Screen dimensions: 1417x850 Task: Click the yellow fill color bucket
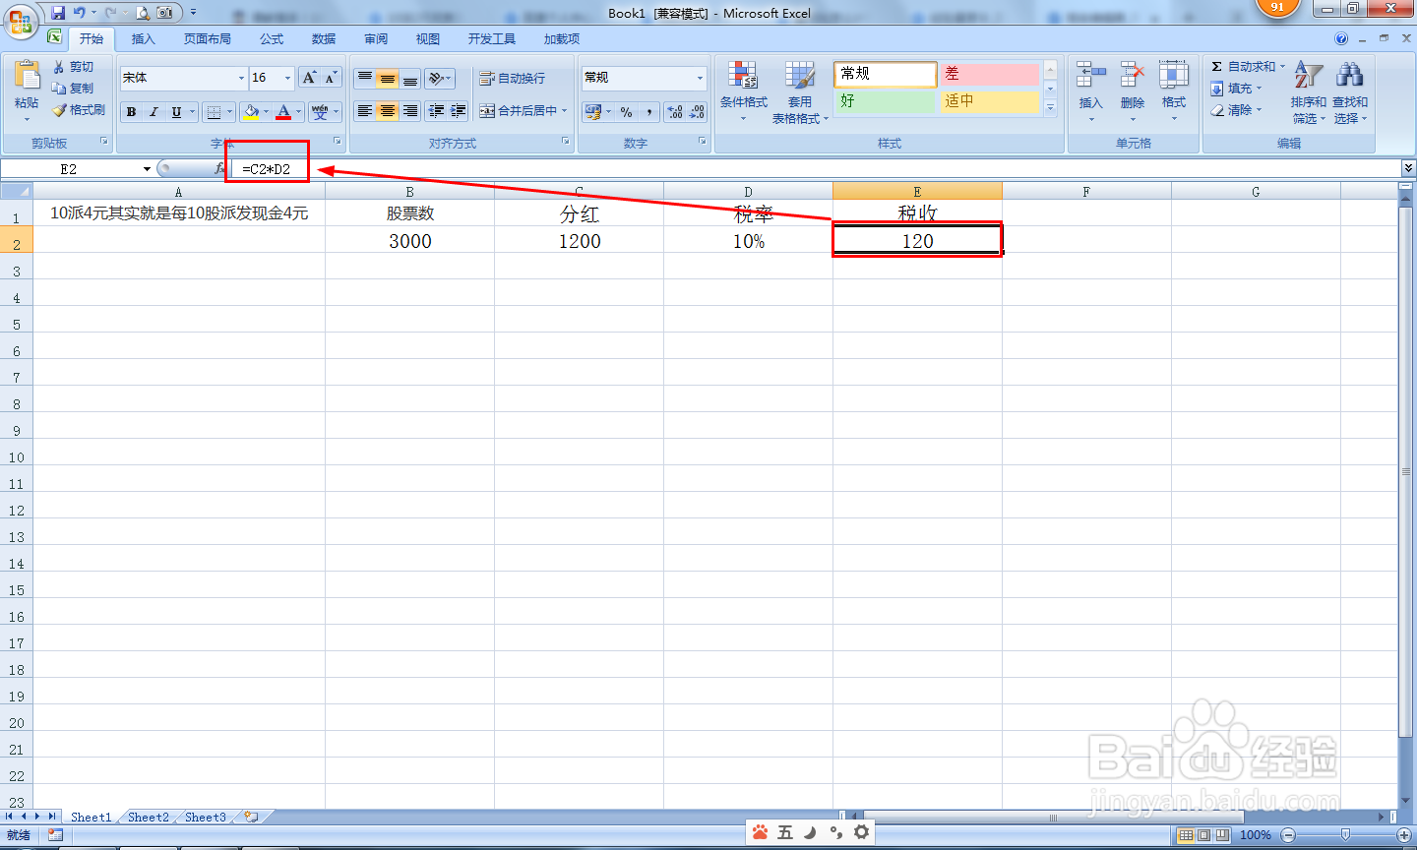251,111
